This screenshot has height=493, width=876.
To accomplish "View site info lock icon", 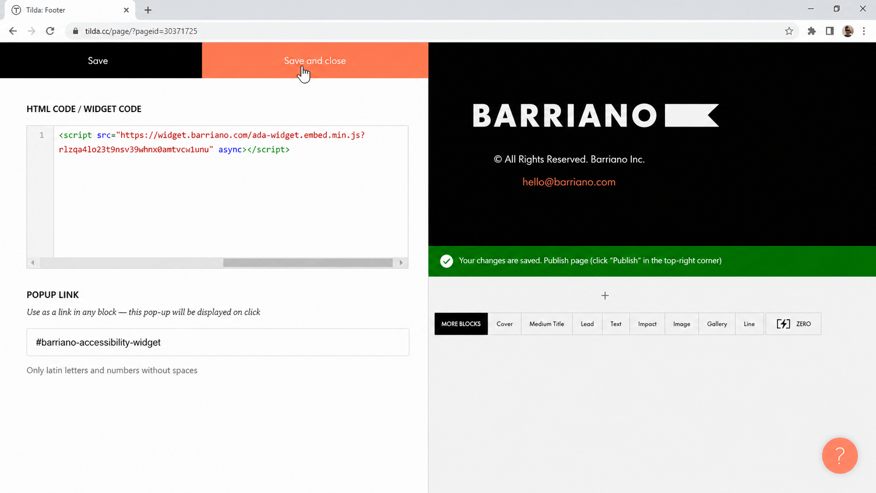I will (75, 31).
